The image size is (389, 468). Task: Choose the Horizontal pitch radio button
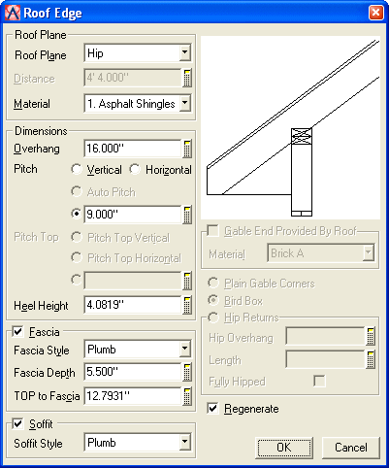click(x=135, y=169)
